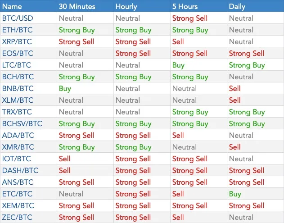The width and height of the screenshot is (284, 223).
Task: Open the DASH/BTC pair link
Action: (20, 170)
